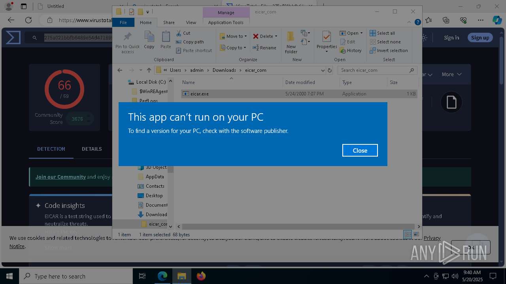Switch to the Home ribbon tab

click(145, 22)
